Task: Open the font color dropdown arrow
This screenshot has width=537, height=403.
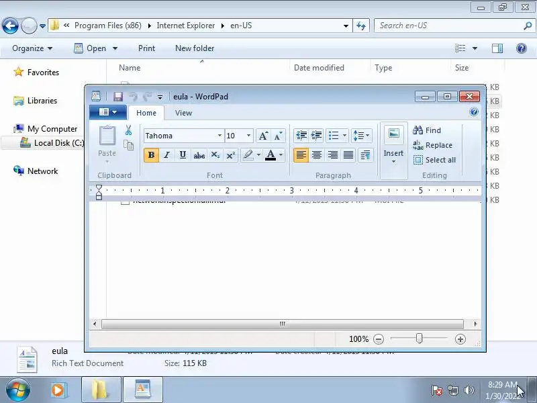Action: 281,155
